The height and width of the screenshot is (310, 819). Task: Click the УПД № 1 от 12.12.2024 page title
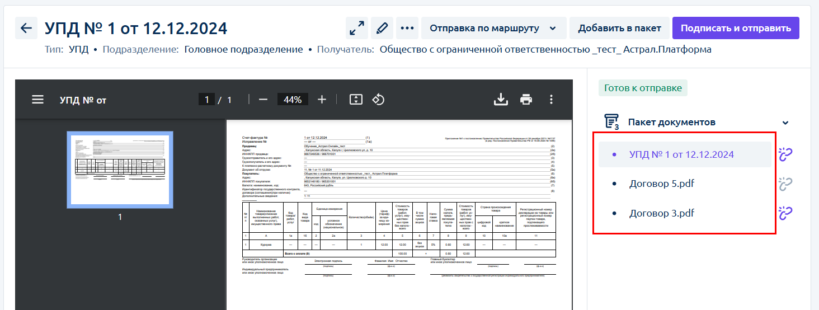coord(136,28)
